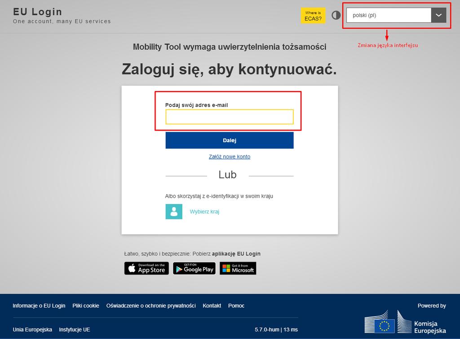
Task: Open 'Informacje o EU Login' footer link
Action: (x=39, y=306)
